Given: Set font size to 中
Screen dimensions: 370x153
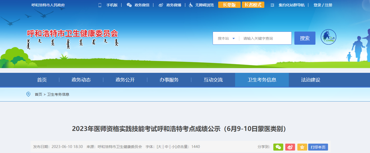Looking at the screenshot, I should tap(167, 147).
